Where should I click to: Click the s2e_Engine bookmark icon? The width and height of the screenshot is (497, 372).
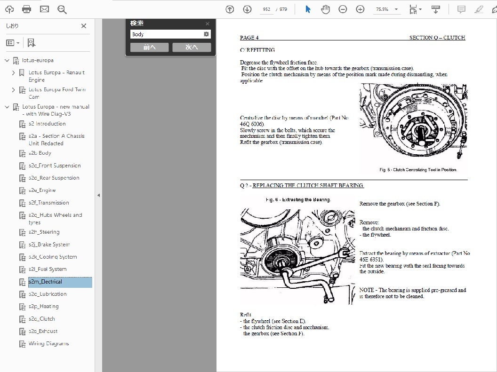[22, 191]
